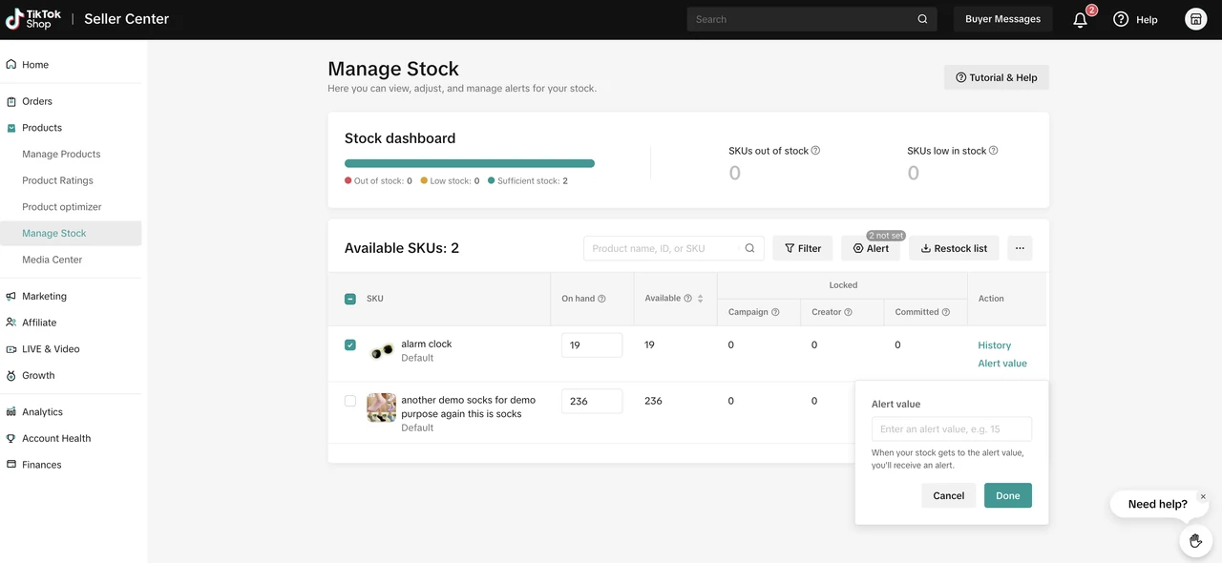This screenshot has width=1222, height=563.
Task: Click the Alert value input field
Action: coord(951,429)
